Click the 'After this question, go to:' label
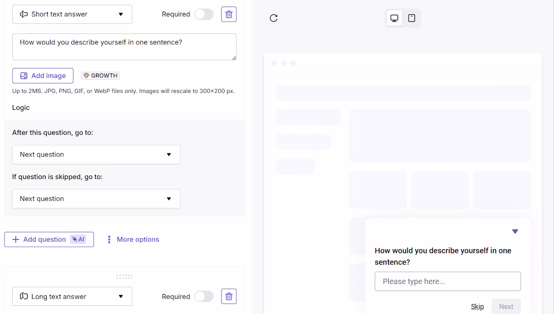 tap(52, 132)
